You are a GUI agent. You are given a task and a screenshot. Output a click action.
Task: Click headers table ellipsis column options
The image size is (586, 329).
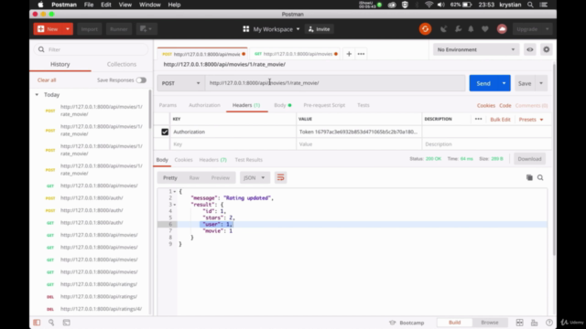[x=478, y=119]
